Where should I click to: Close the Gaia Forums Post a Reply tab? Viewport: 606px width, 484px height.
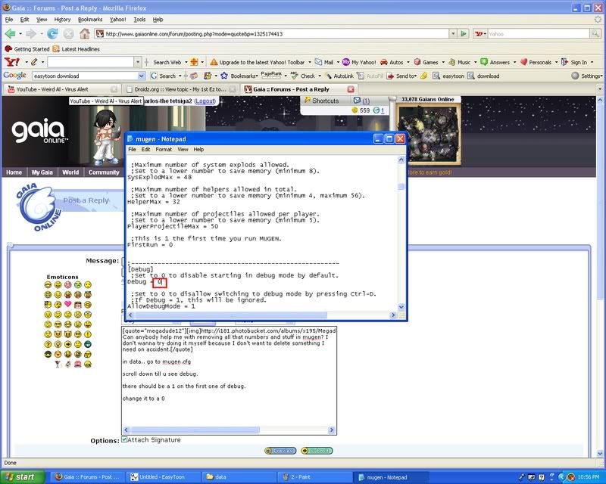(351, 89)
